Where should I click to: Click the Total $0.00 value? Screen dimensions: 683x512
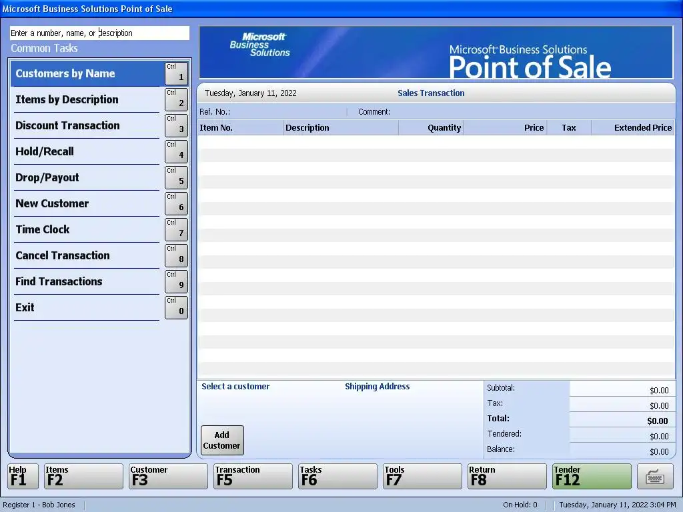(657, 421)
